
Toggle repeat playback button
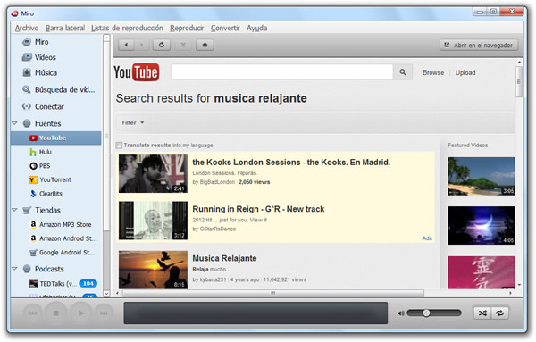pyautogui.click(x=499, y=313)
